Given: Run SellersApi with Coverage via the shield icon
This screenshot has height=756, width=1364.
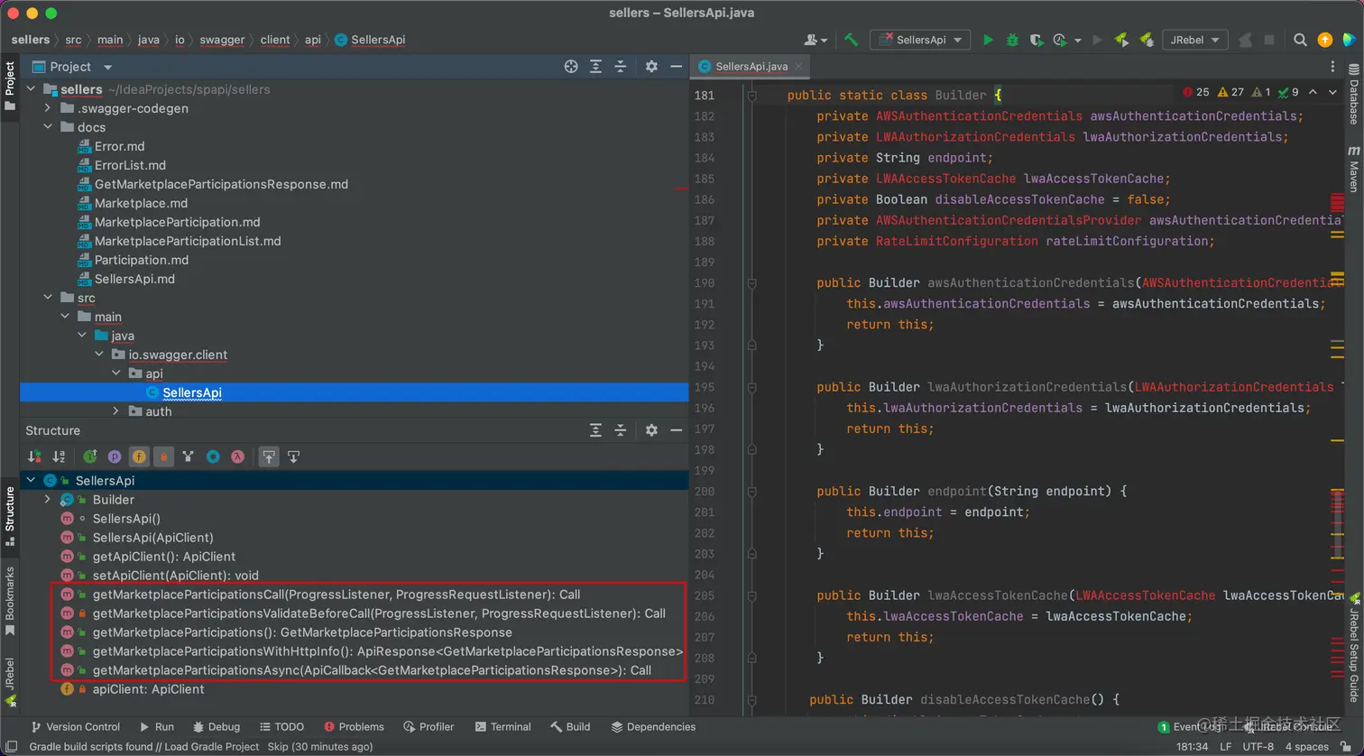Looking at the screenshot, I should (1037, 40).
